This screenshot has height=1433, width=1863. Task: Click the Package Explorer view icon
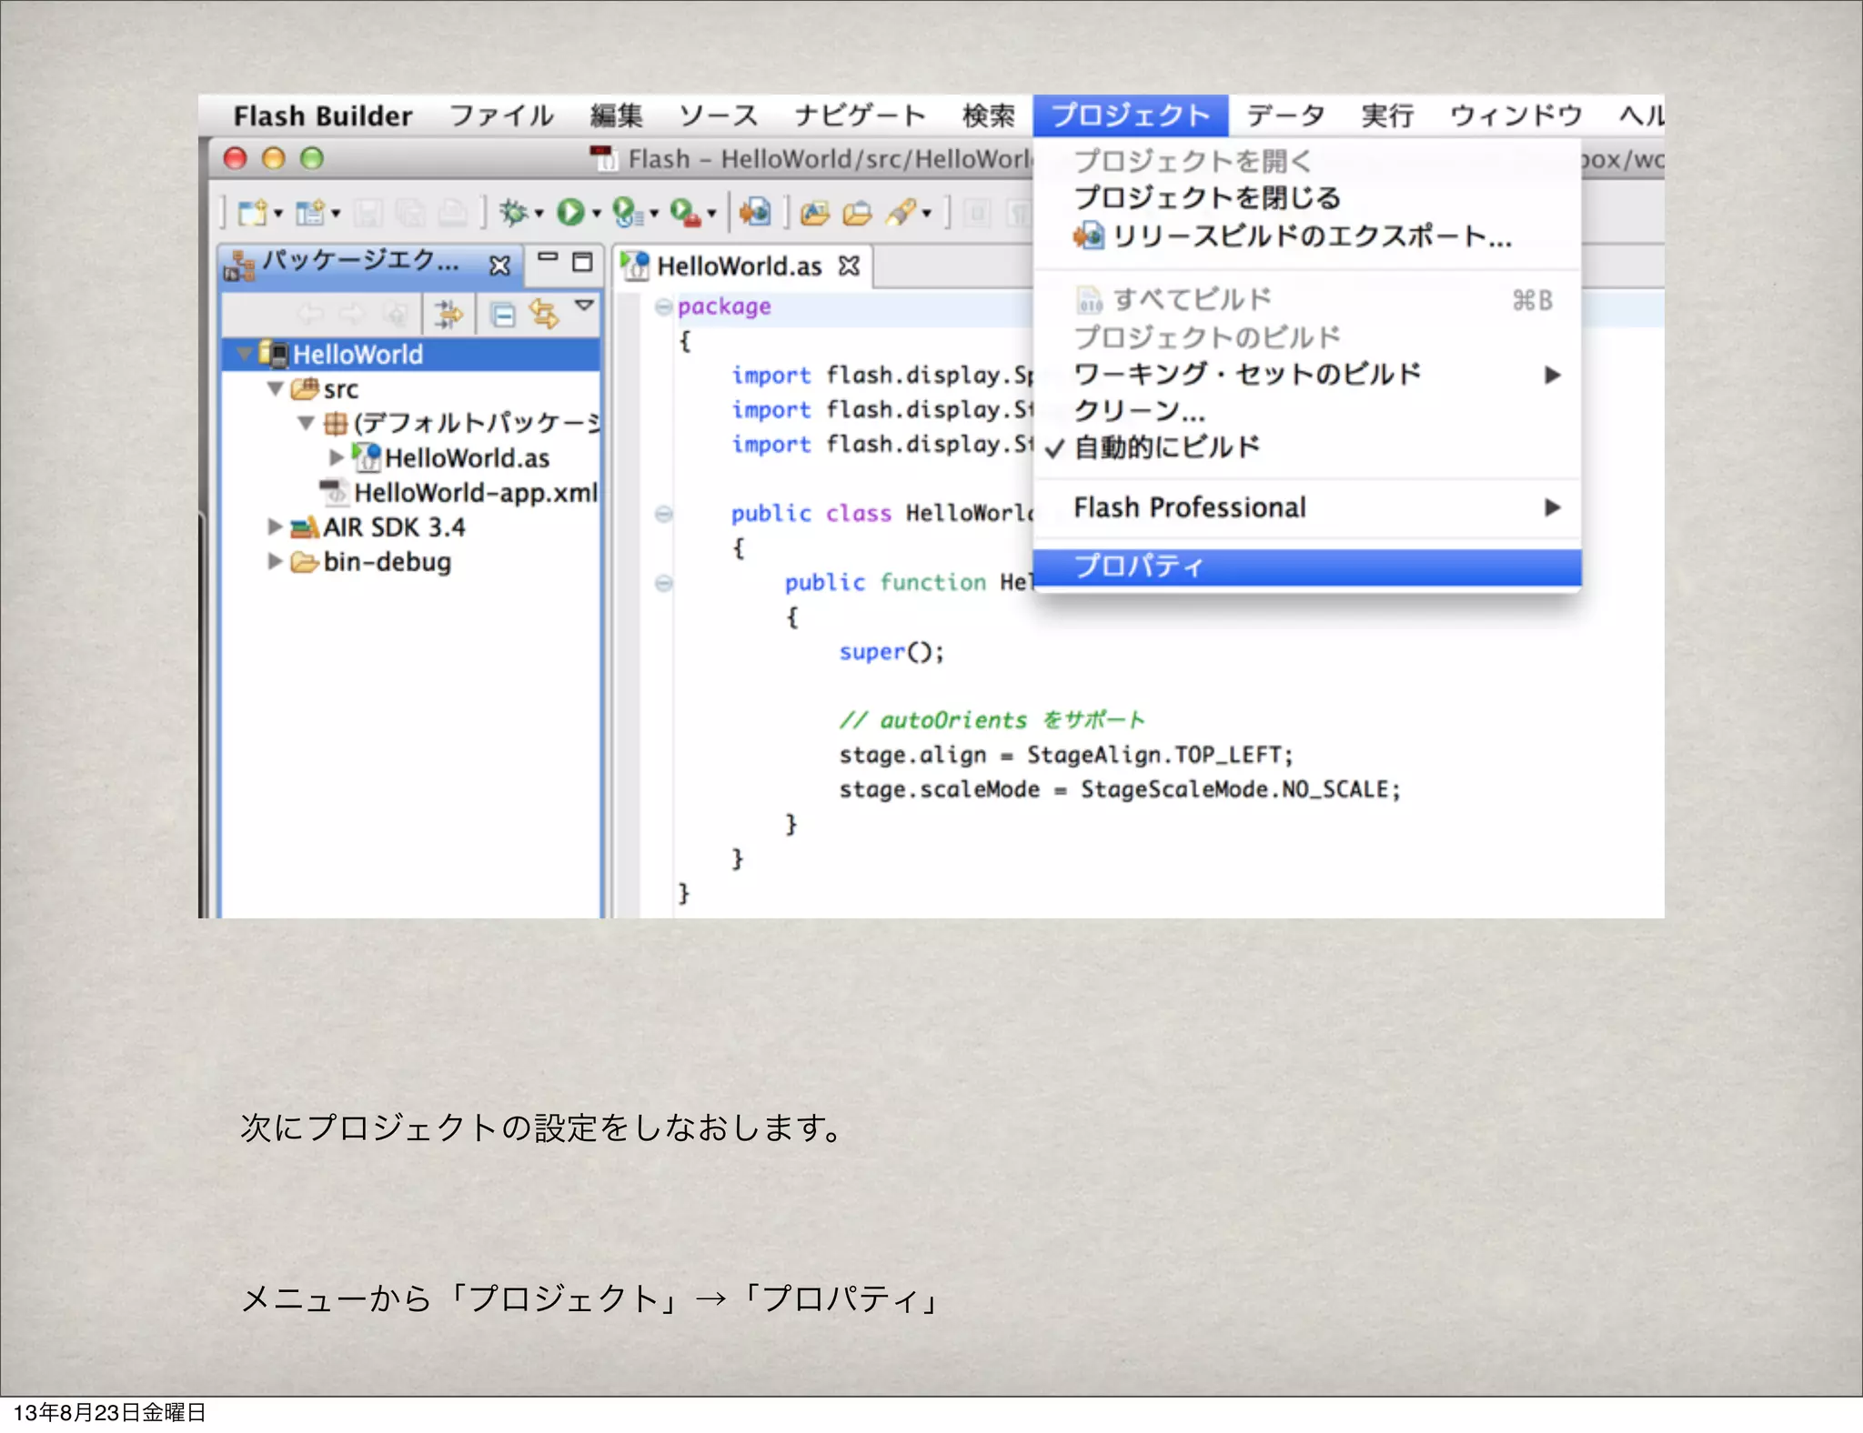[x=240, y=266]
